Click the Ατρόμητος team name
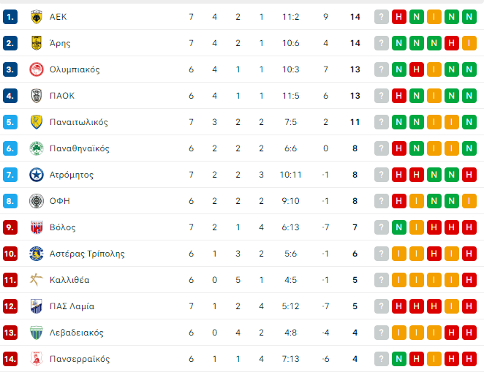 click(x=72, y=175)
